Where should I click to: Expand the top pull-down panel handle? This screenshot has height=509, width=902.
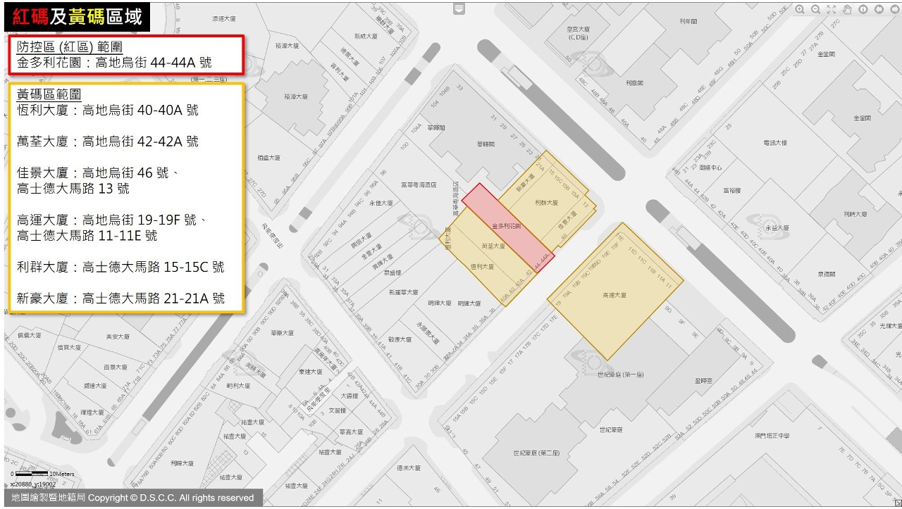[x=459, y=8]
